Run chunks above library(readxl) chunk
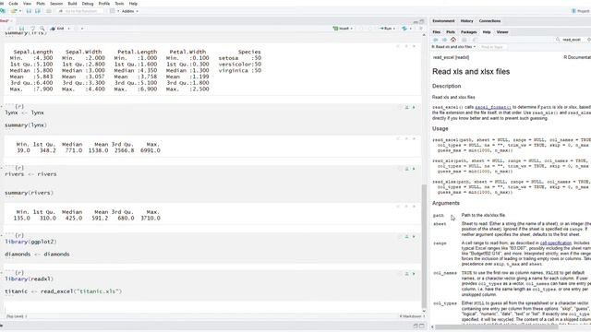591x332 pixels. (406, 274)
